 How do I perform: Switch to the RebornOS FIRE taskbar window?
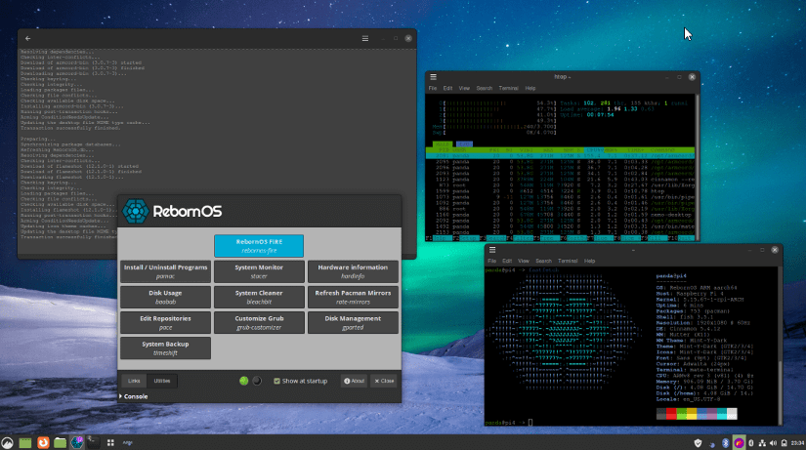[77, 442]
